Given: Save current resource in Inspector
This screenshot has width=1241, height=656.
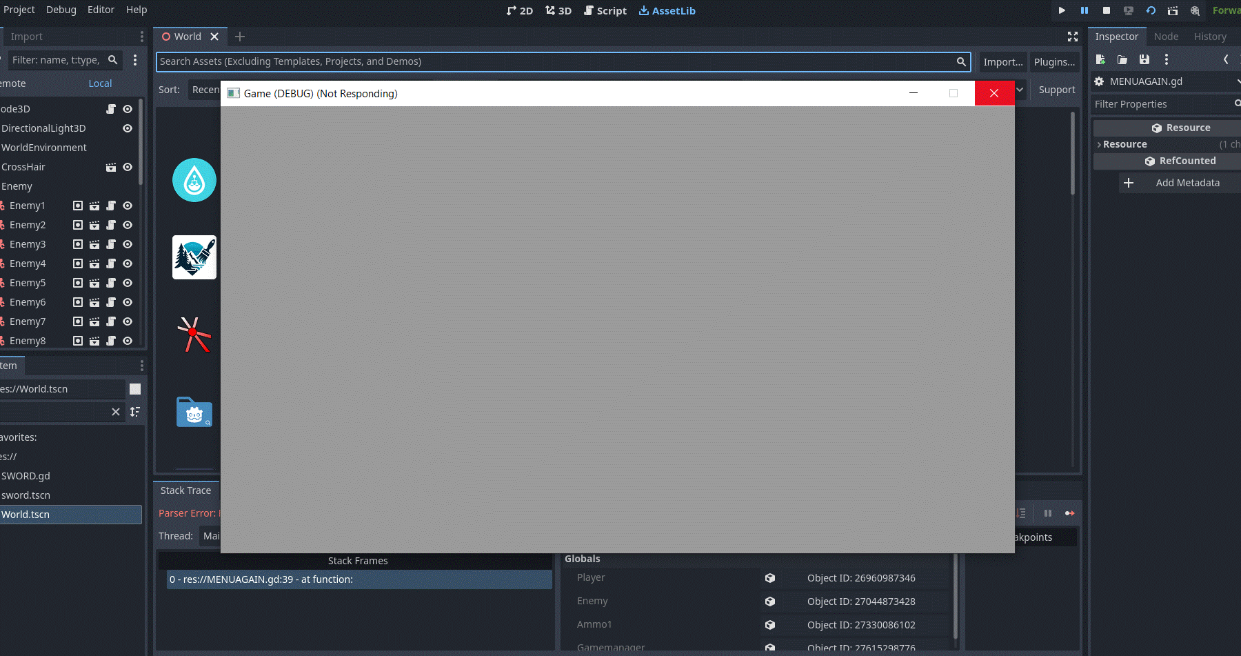Looking at the screenshot, I should coord(1144,59).
